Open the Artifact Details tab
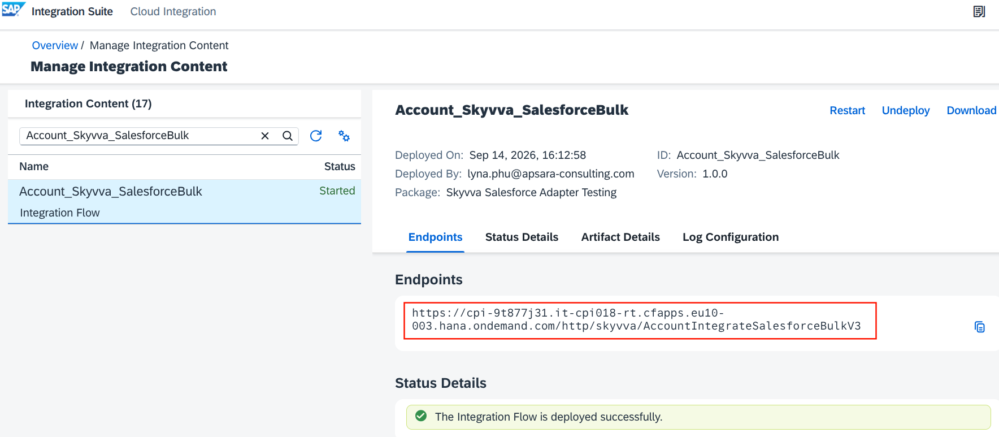The height and width of the screenshot is (437, 999). click(x=620, y=237)
